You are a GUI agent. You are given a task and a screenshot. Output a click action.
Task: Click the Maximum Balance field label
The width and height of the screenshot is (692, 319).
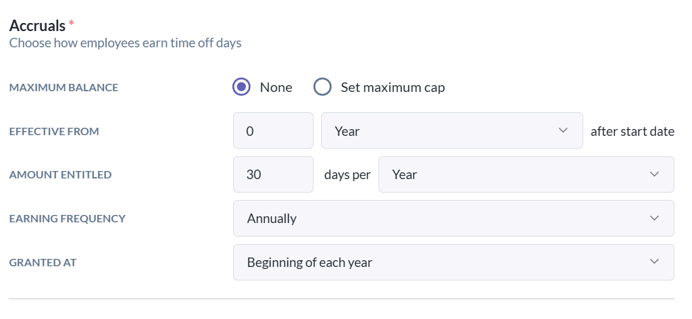(64, 87)
